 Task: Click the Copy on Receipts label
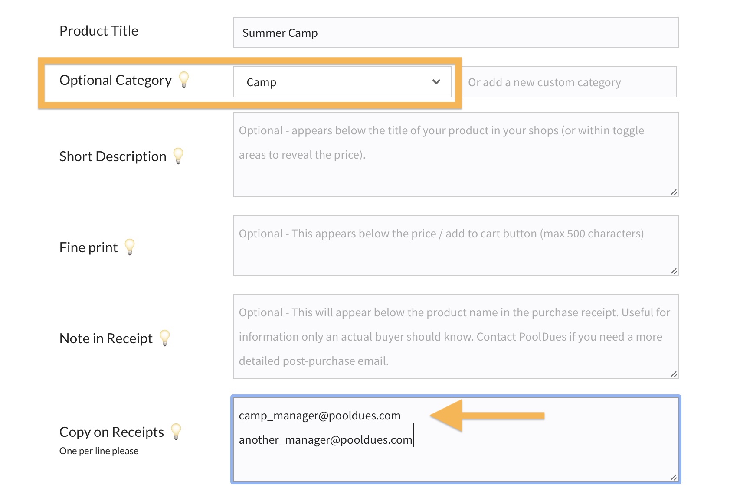click(x=111, y=432)
